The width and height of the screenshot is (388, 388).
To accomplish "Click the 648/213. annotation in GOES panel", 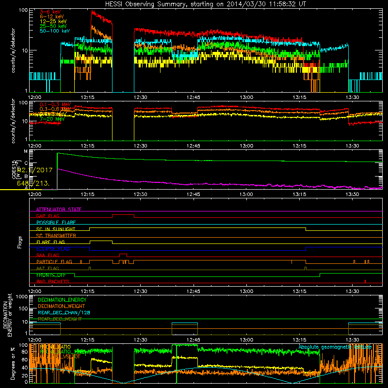I will pos(33,183).
